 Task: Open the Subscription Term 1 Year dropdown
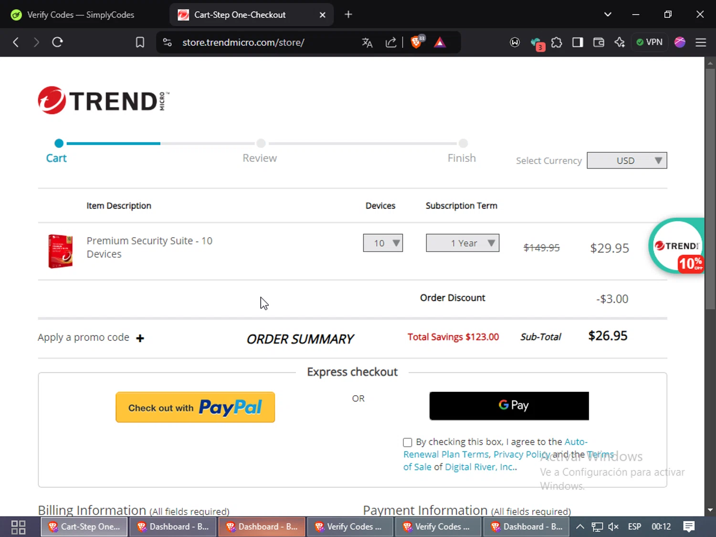463,243
